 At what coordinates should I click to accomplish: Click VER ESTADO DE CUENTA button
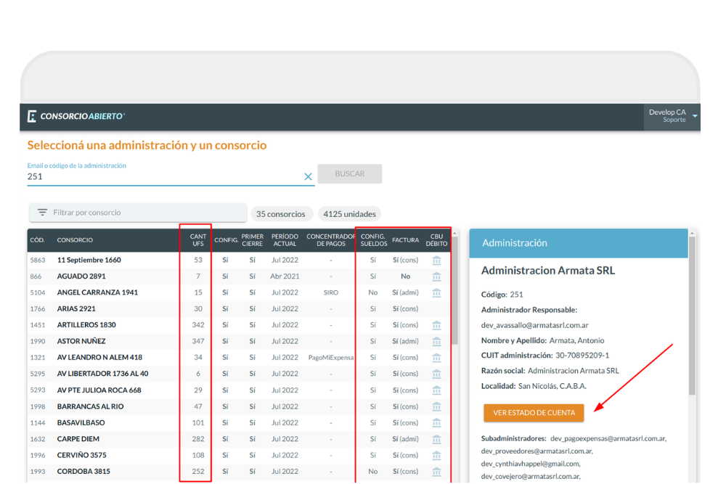(534, 413)
